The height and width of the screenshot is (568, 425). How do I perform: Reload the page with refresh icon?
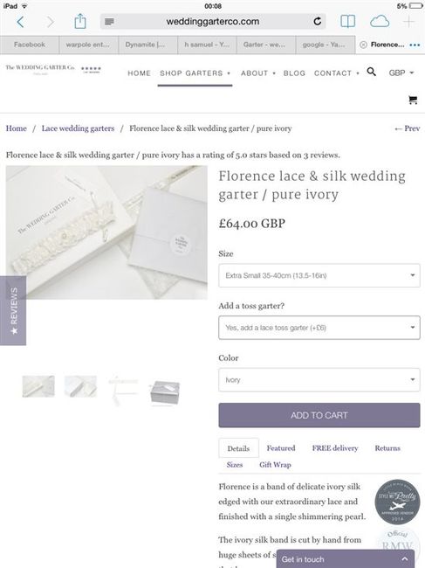tap(317, 21)
